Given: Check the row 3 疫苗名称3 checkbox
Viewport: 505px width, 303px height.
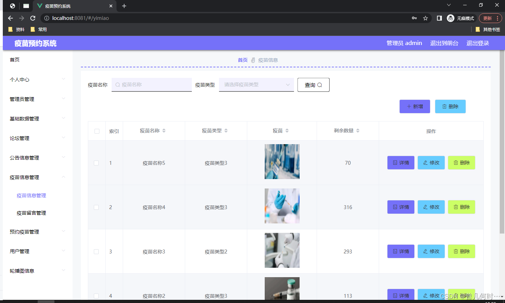Looking at the screenshot, I should click(x=97, y=252).
